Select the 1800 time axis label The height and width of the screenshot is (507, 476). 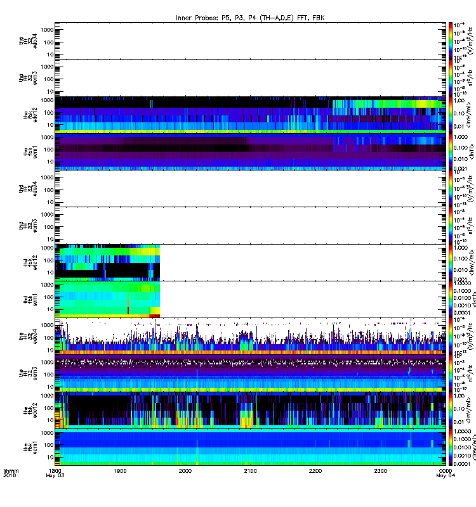(x=55, y=471)
